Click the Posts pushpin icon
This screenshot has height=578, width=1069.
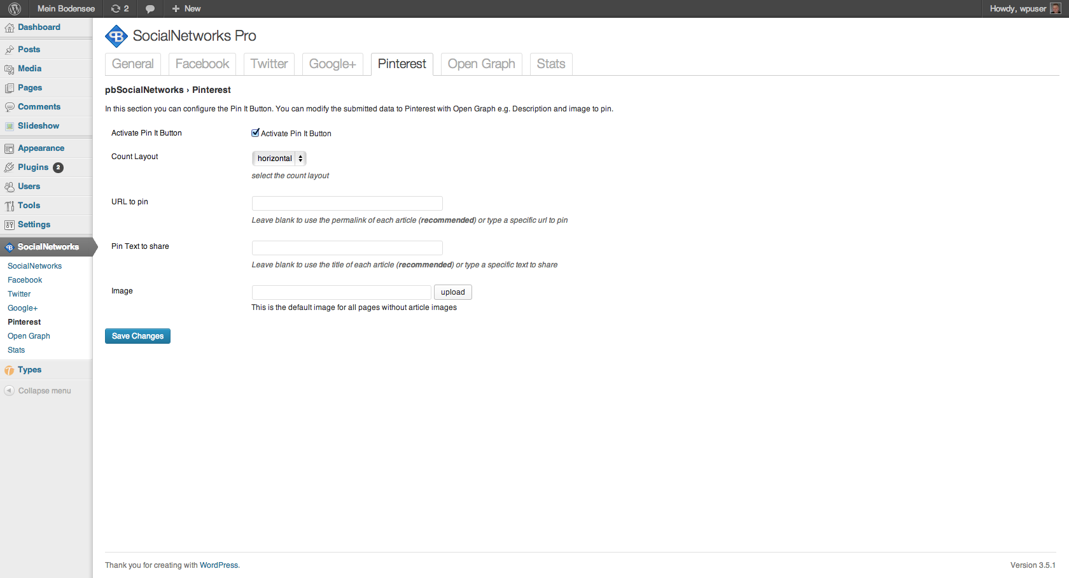10,50
